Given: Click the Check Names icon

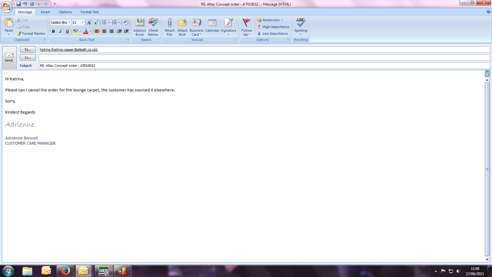Looking at the screenshot, I should point(153,23).
